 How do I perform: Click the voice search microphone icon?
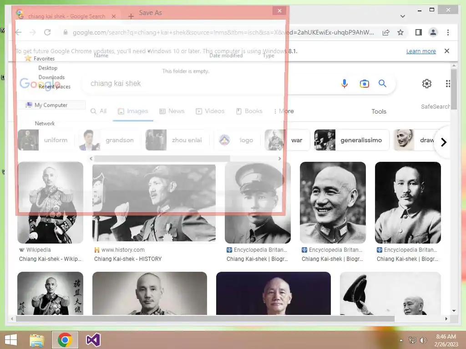click(344, 84)
